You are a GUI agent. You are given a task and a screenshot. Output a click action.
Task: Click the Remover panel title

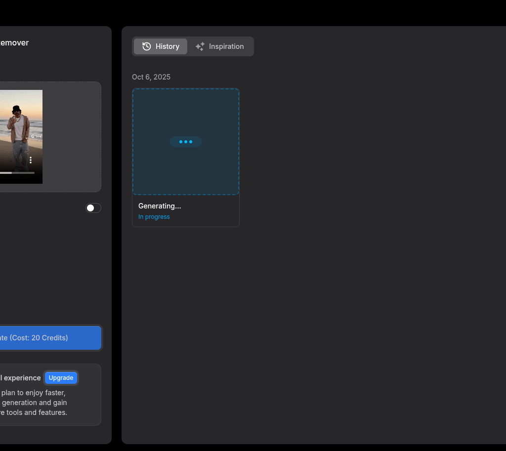coord(14,43)
